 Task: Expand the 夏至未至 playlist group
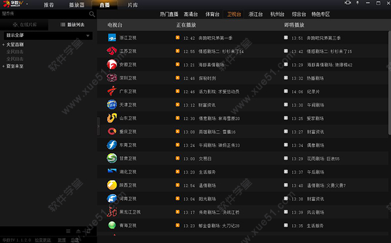tap(3, 66)
